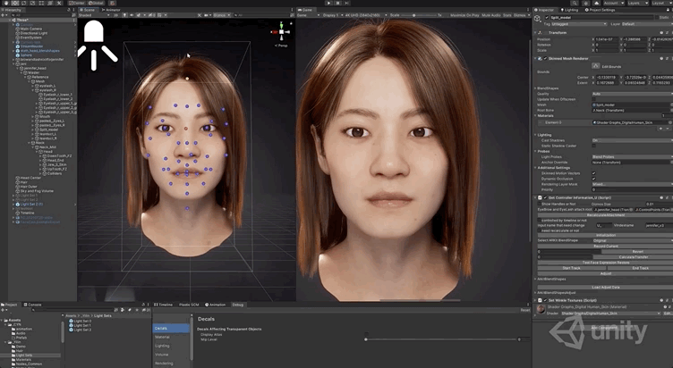This screenshot has height=368, width=673.
Task: Select Main Camera in the Hierarchy
Action: coord(30,29)
